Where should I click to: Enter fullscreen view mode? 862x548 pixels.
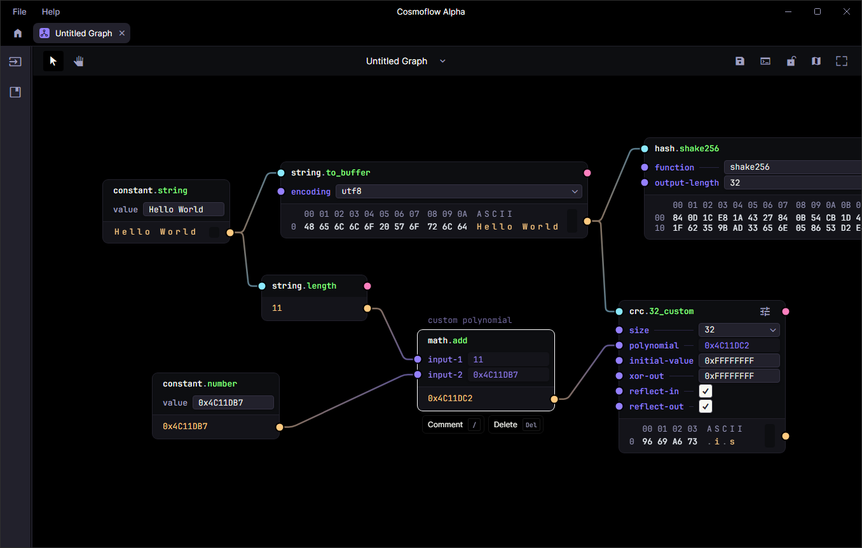point(842,61)
